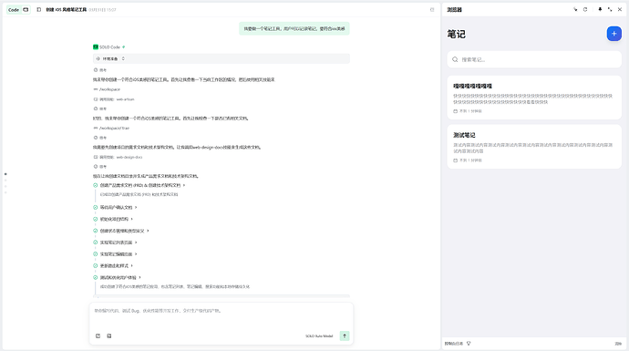Click the calendar icon on the 嘎嘎嘎嘎嘎嘎嘎 note card
Screen dimensions: 629x351
click(455, 111)
